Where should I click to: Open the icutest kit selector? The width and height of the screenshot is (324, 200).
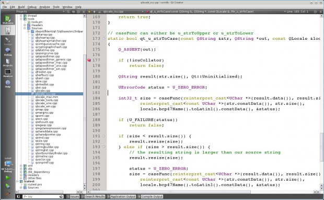pyautogui.click(x=8, y=165)
